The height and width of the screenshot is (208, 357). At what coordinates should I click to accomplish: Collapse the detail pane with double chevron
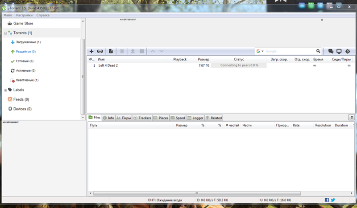[352, 117]
